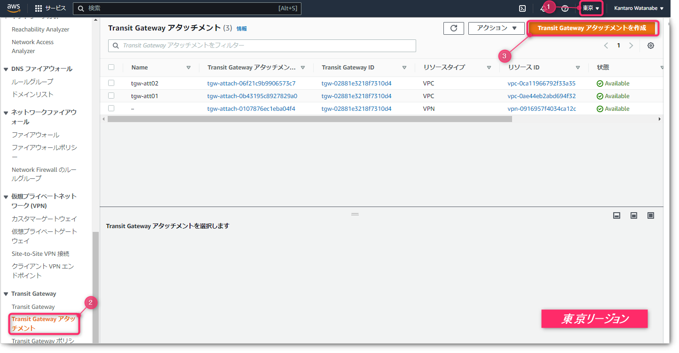Collapse 仮想プライベートネットワーク (VPN) section
679x353 pixels.
click(x=6, y=196)
